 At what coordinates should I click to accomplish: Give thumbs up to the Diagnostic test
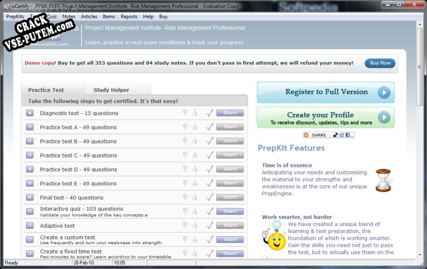(194, 112)
